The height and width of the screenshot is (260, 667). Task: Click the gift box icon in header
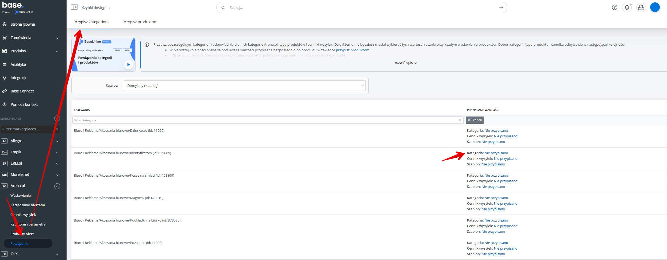point(641,7)
